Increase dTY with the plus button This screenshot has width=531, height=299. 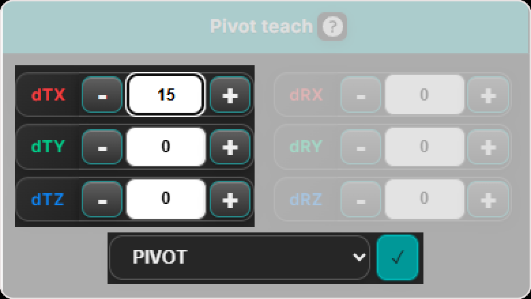[230, 147]
